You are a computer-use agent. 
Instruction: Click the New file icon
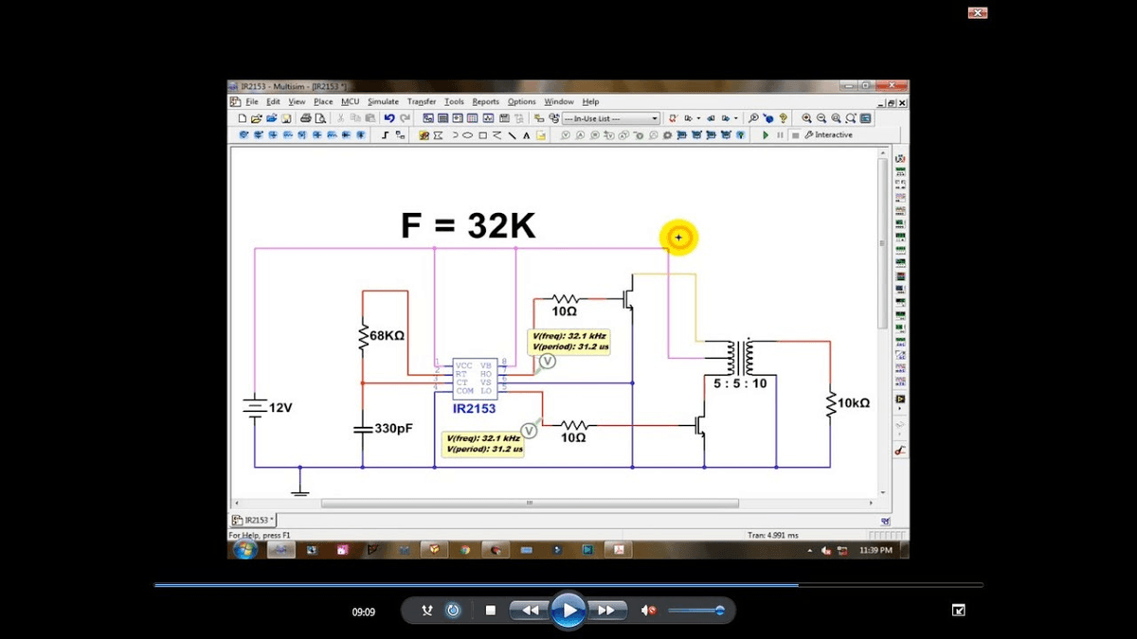tap(243, 118)
